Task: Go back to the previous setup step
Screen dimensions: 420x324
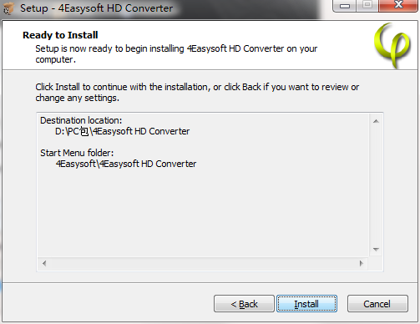Action: coord(244,304)
